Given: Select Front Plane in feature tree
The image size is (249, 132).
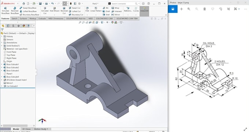Looking at the screenshot, I should point(10,52).
